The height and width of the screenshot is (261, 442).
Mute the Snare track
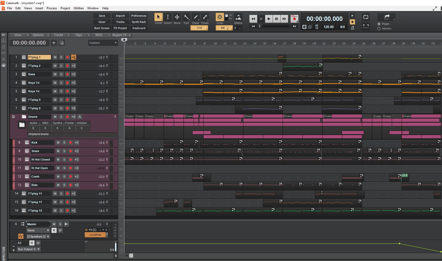[58, 151]
